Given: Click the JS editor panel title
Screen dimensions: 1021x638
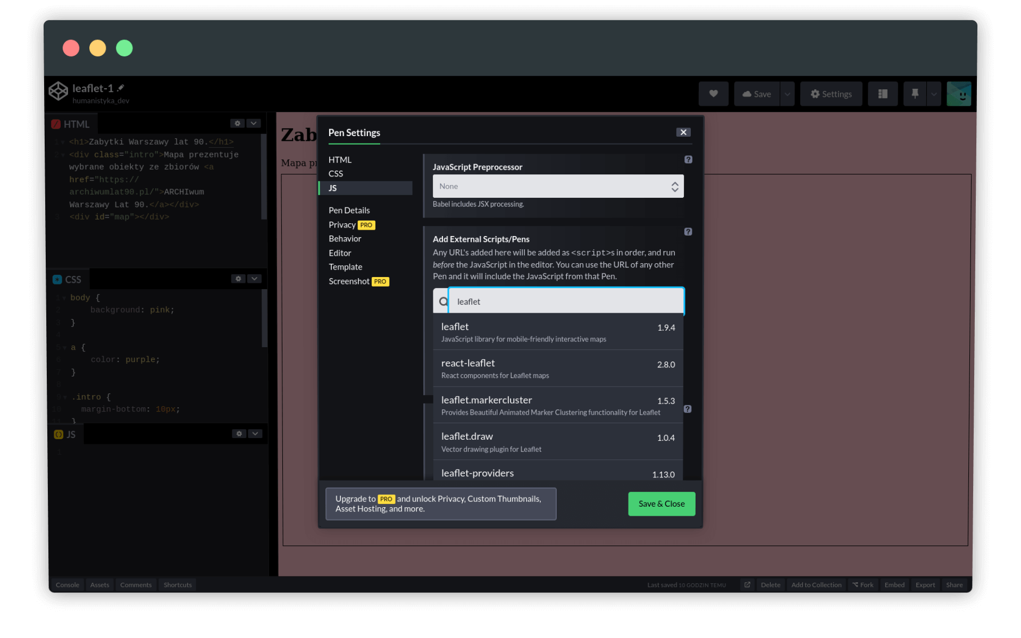Looking at the screenshot, I should coord(65,434).
